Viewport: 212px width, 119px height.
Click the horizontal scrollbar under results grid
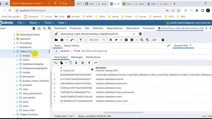pyautogui.click(x=123, y=112)
